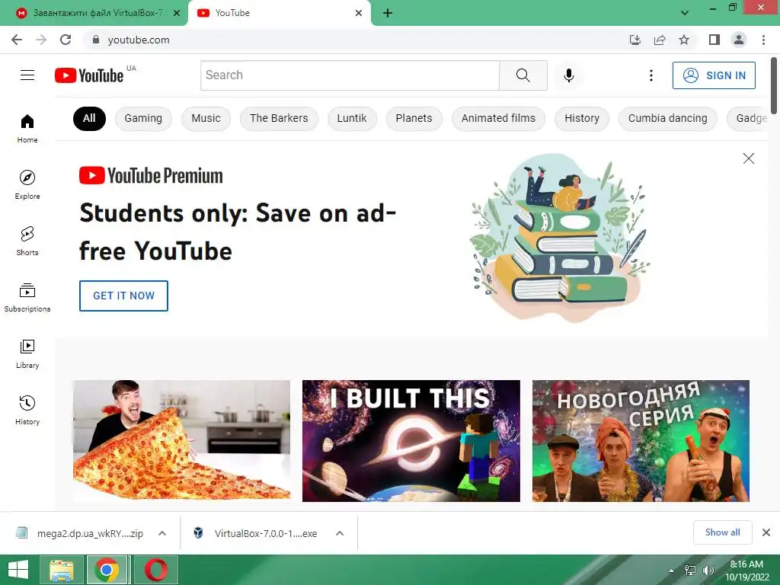The image size is (780, 585).
Task: Click the Chrome taskbar icon
Action: click(x=107, y=570)
